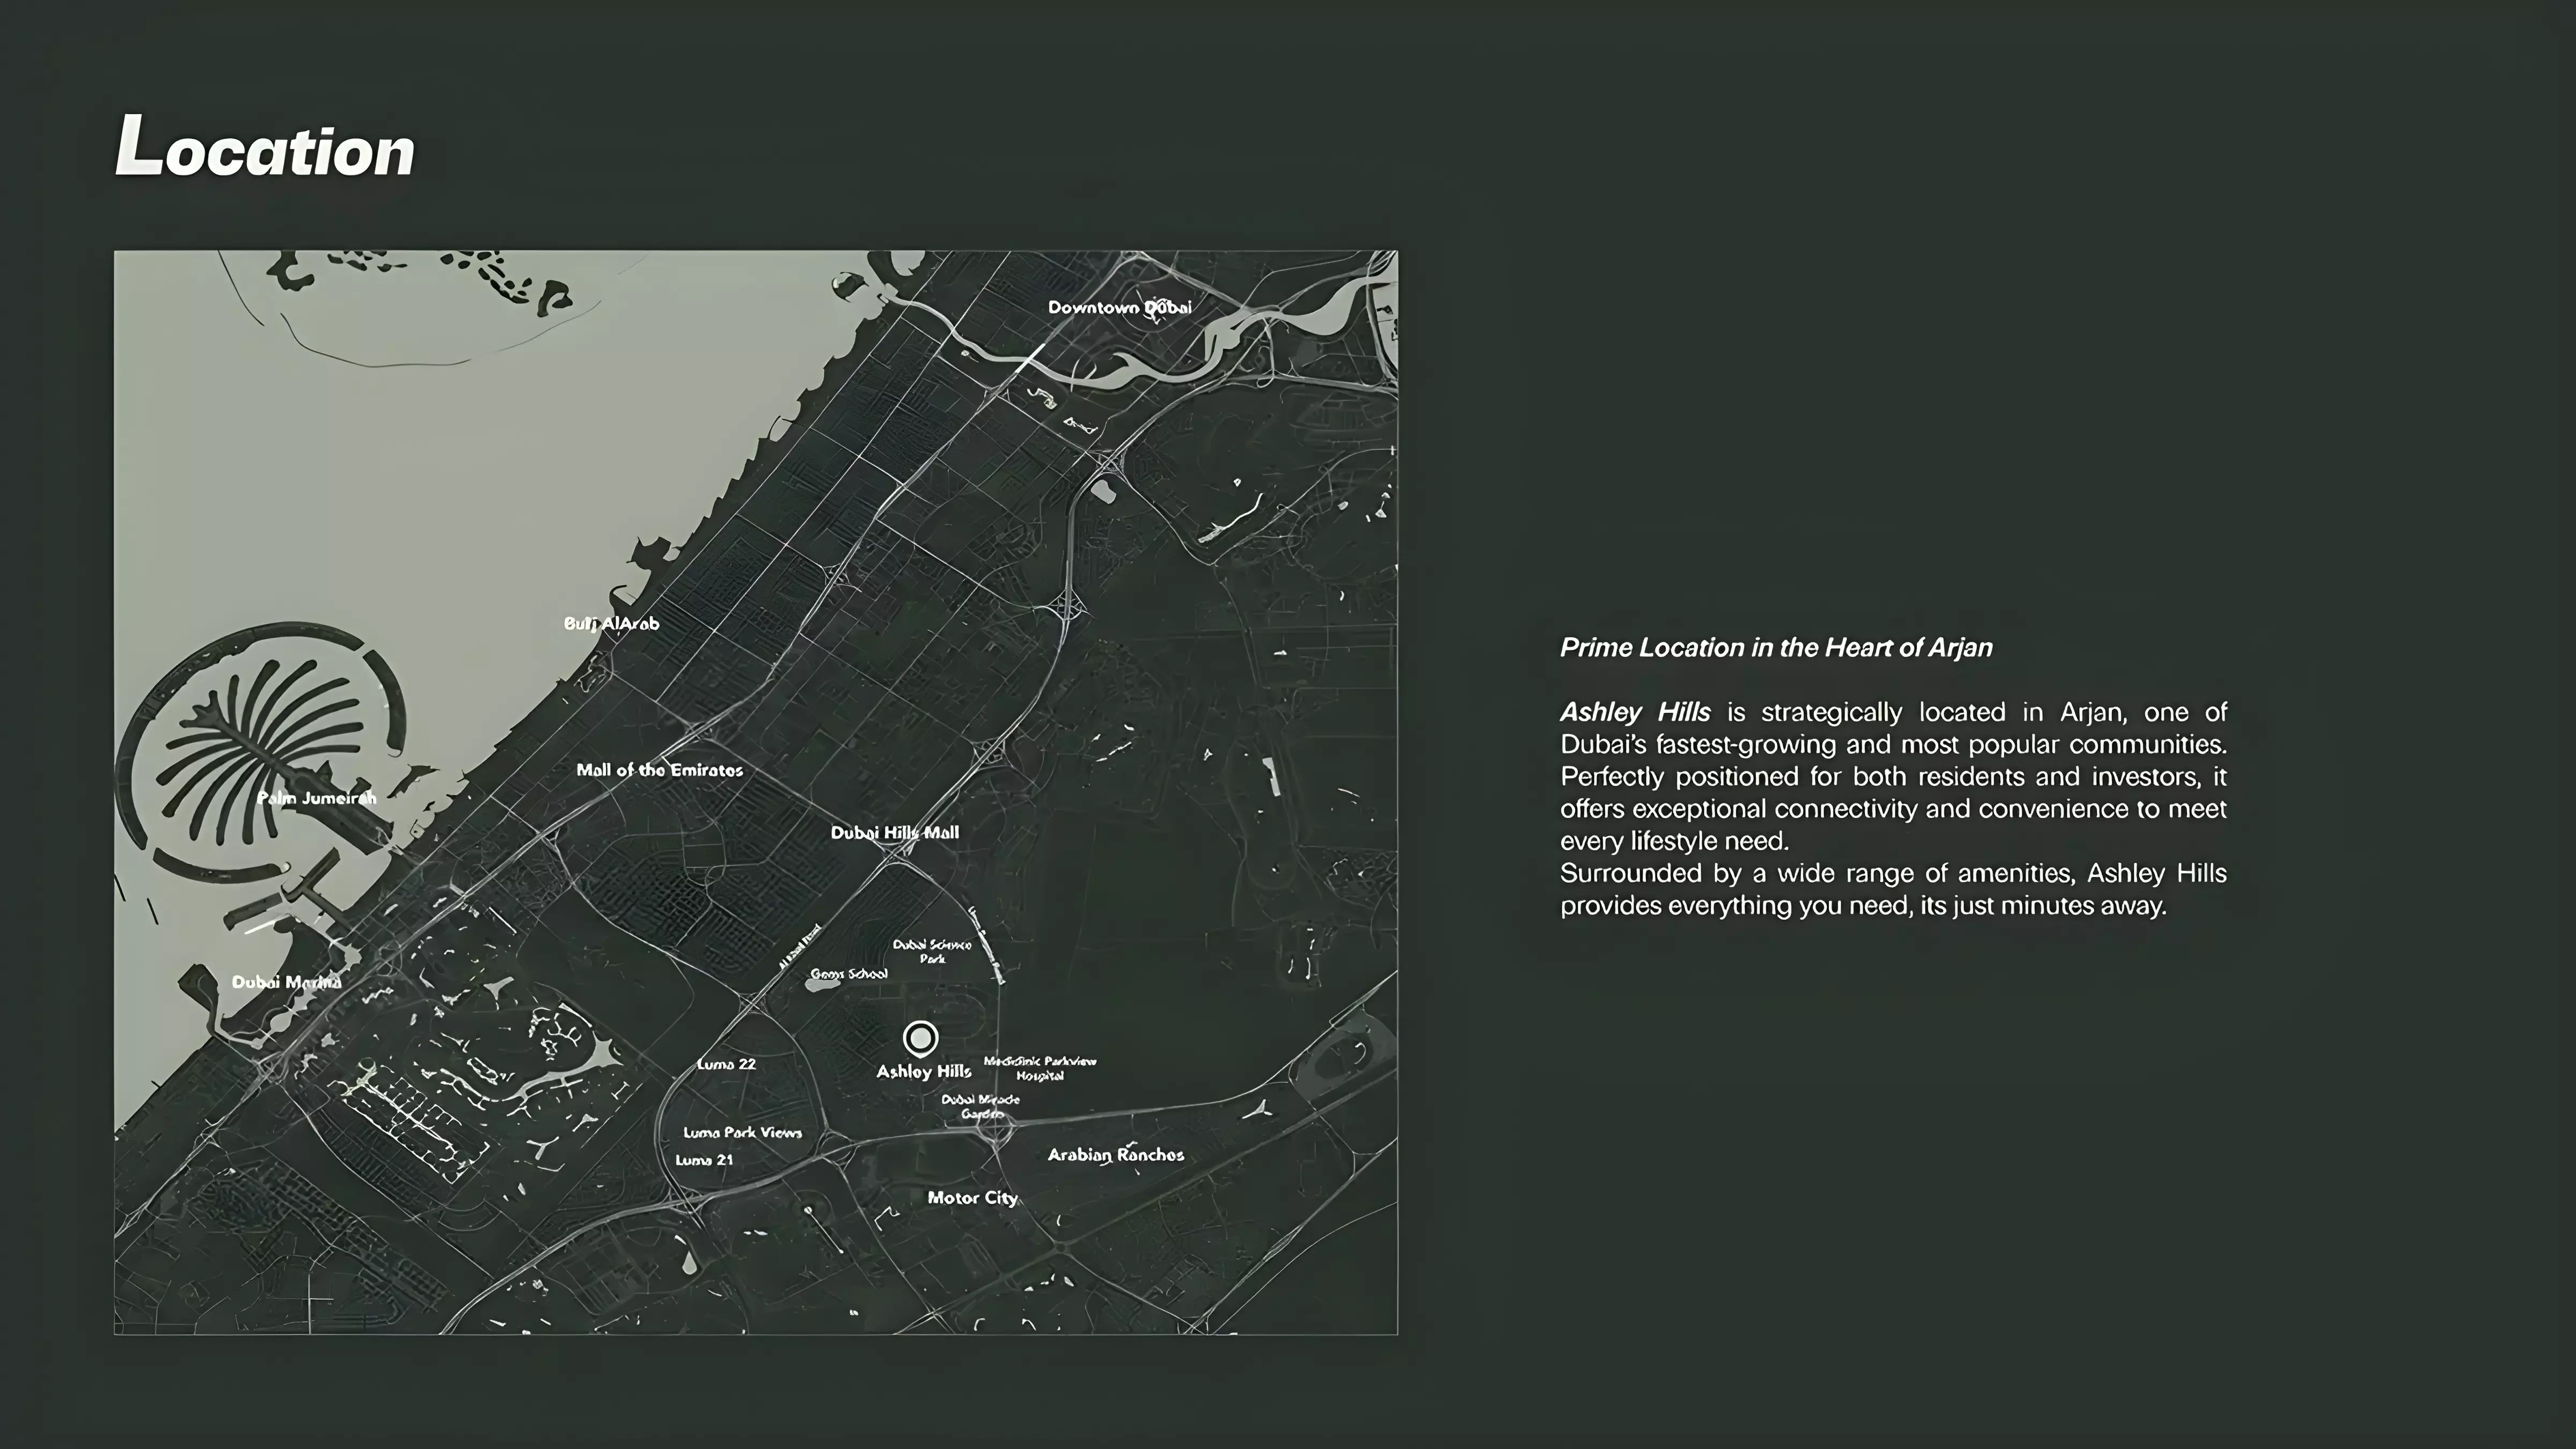Click the Luma 21 map label

(704, 1160)
